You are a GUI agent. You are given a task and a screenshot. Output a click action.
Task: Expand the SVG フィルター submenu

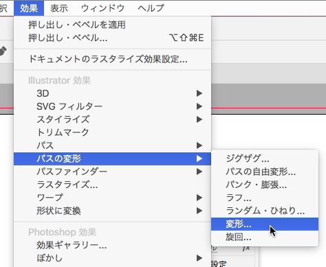click(x=112, y=106)
